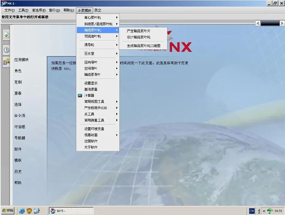285x215 pixels.
Task: Select 点工具 menu entry
Action: (98, 114)
